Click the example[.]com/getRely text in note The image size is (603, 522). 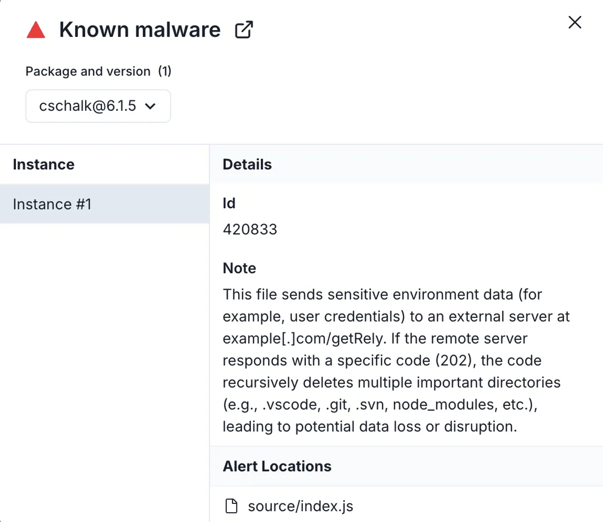305,339
